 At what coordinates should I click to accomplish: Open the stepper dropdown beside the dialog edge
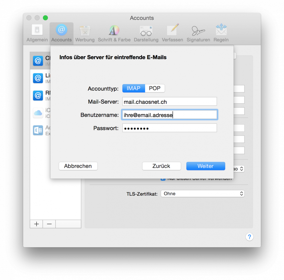tap(239, 168)
